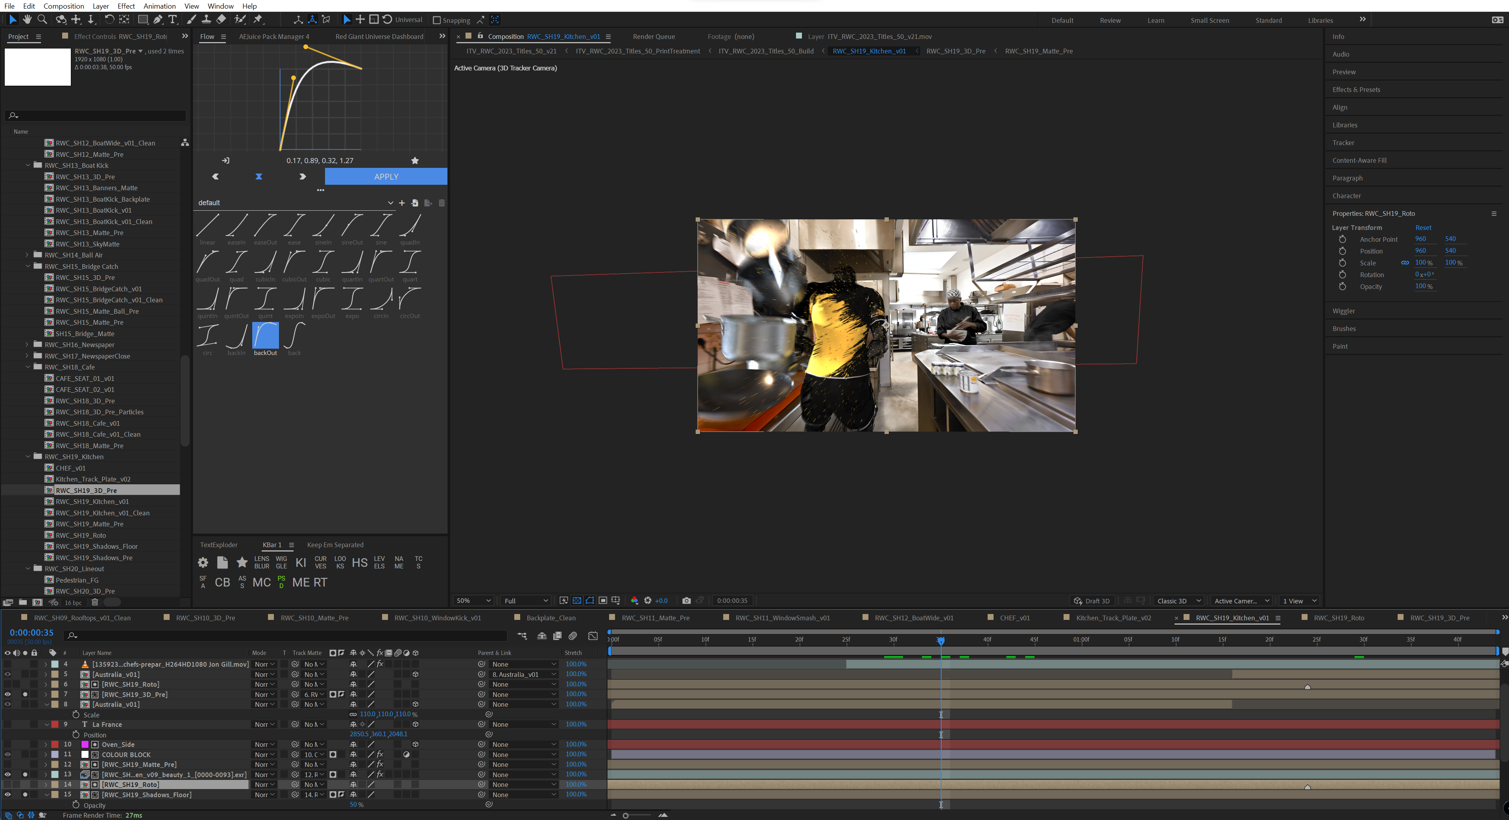Enable the Snapping checkbox

pos(436,20)
